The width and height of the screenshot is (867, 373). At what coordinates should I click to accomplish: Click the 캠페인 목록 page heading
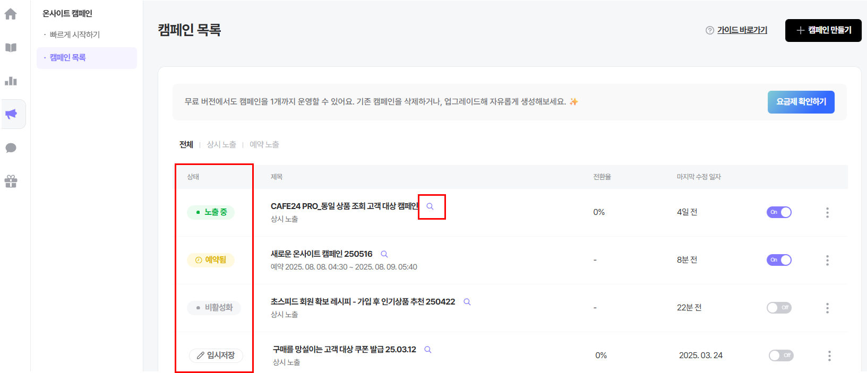point(190,30)
